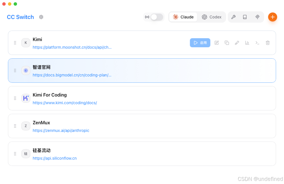The width and height of the screenshot is (284, 184).
Task: Grab the drag handle of ZenMux row
Action: [15, 126]
